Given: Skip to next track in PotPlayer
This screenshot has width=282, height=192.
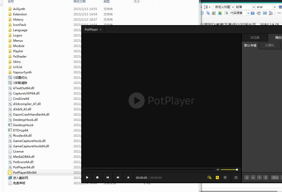Looking at the screenshot, I should pyautogui.click(x=118, y=177).
